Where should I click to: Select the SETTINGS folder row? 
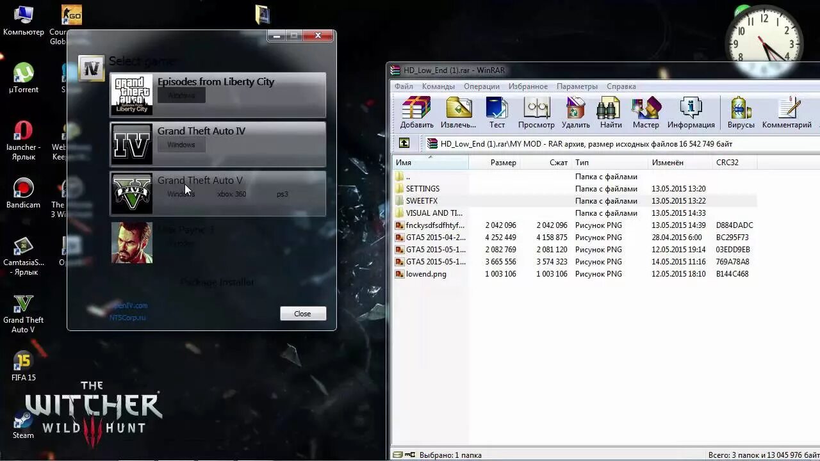(x=575, y=189)
